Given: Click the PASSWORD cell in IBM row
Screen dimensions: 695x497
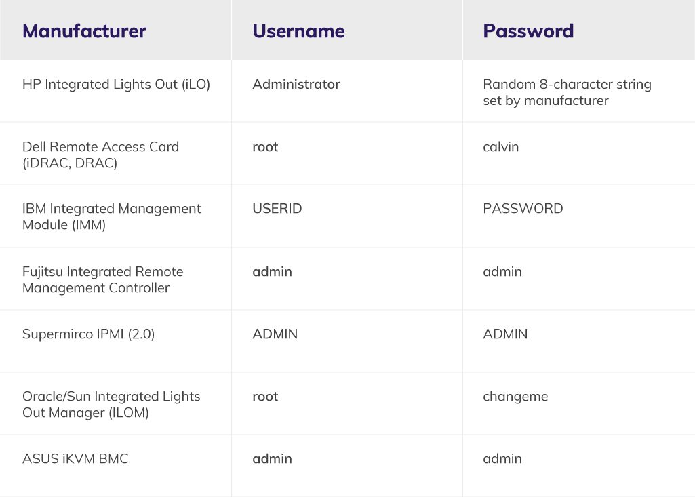Looking at the screenshot, I should coord(523,209).
